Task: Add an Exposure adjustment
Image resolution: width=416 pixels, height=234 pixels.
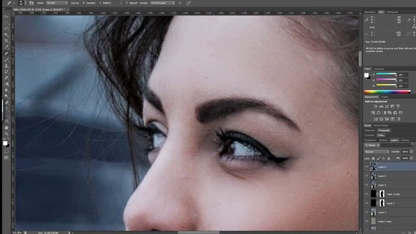Action: [x=393, y=107]
